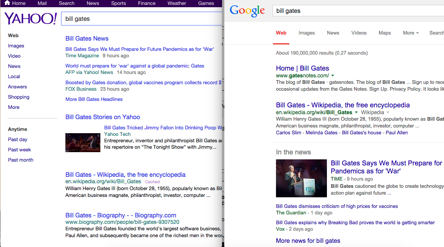Open Paul Allen sitelink
The image size is (444, 247).
pos(397,133)
